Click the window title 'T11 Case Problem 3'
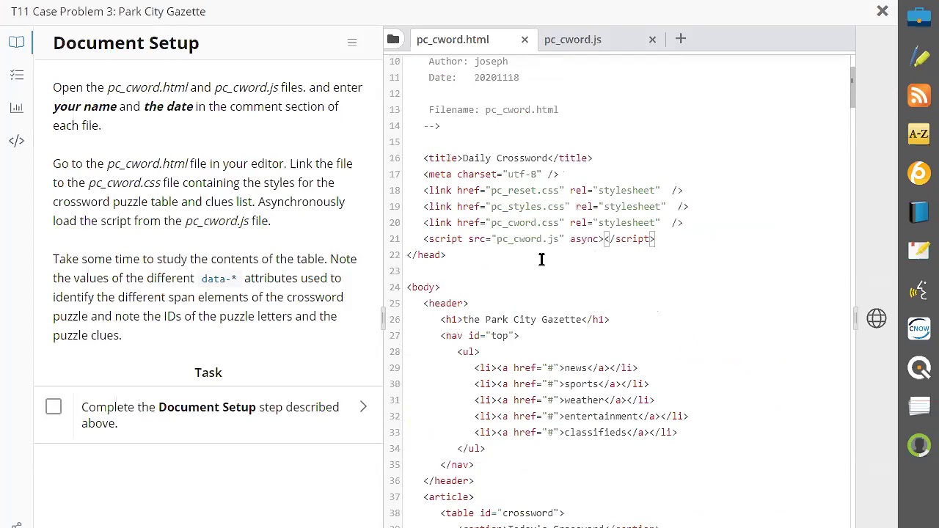This screenshot has height=528, width=939. click(x=109, y=11)
